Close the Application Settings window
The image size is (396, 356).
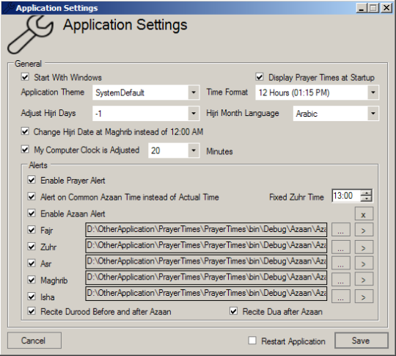coord(386,8)
